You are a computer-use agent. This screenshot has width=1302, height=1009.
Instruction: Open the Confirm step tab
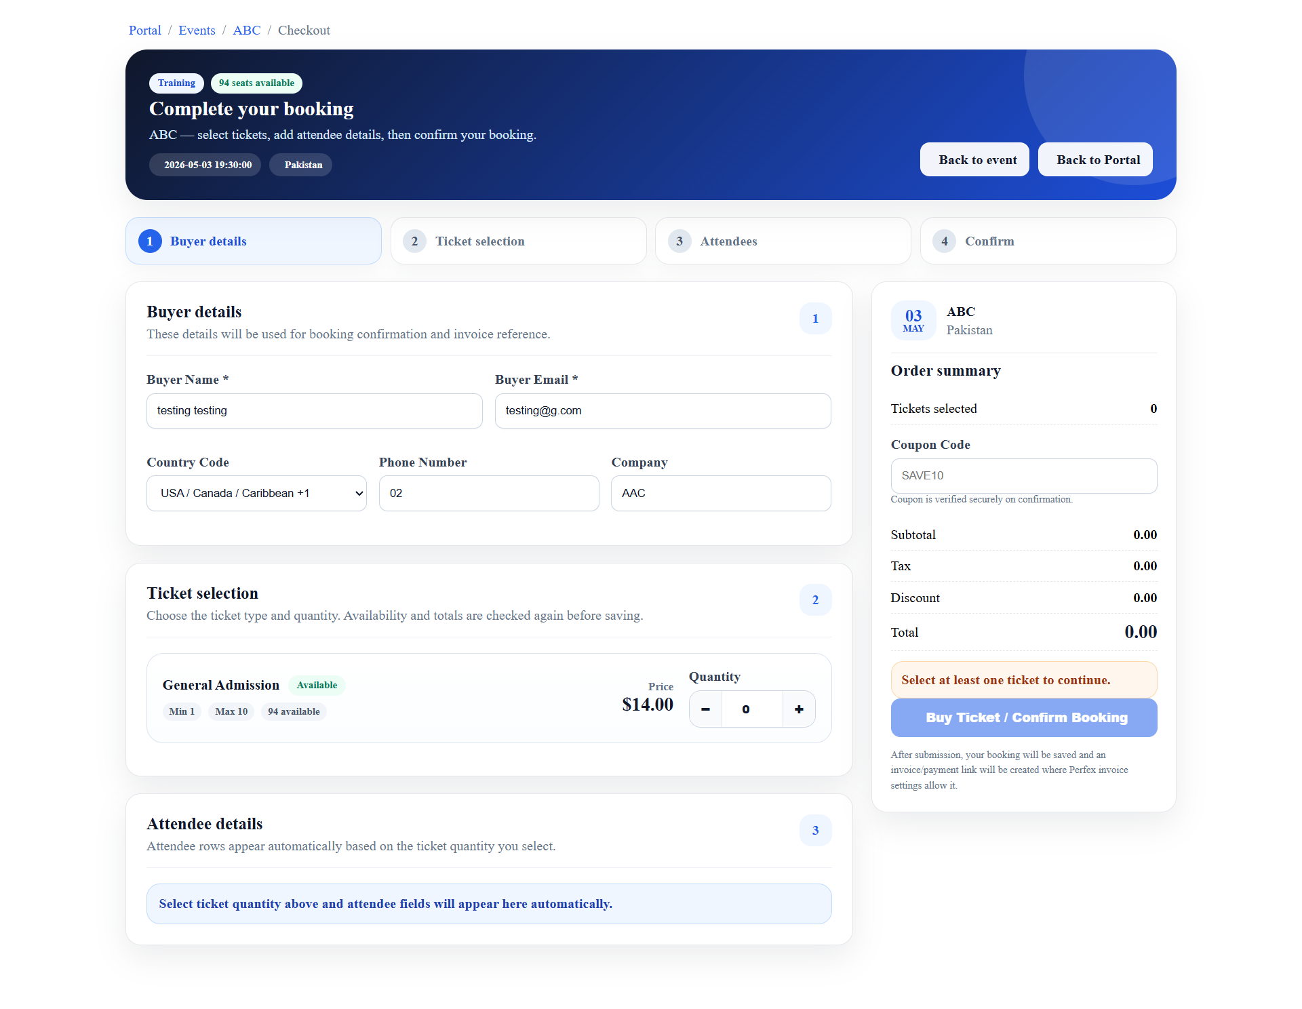click(x=1047, y=241)
